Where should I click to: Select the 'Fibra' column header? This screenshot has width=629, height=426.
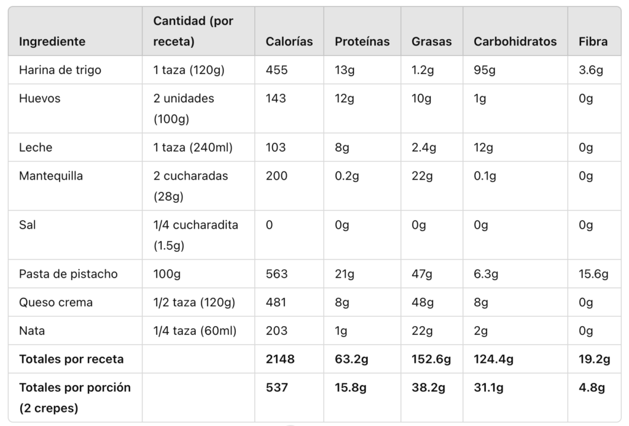pyautogui.click(x=593, y=42)
